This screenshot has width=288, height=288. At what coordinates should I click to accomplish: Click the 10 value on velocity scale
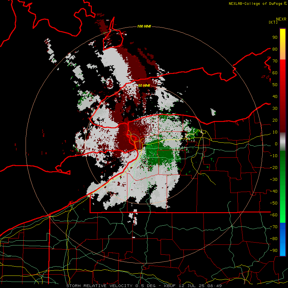(275, 132)
